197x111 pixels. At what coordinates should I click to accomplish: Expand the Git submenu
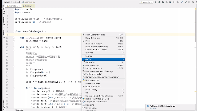coord(103,92)
